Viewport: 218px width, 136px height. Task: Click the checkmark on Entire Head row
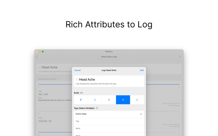[141, 114]
